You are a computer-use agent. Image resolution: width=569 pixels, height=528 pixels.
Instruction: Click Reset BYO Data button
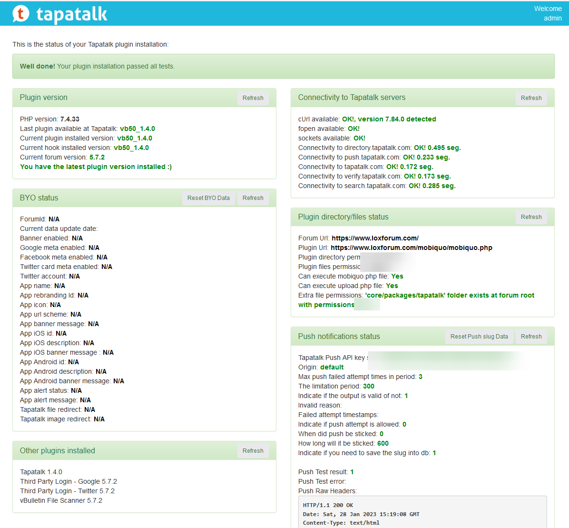pyautogui.click(x=208, y=198)
